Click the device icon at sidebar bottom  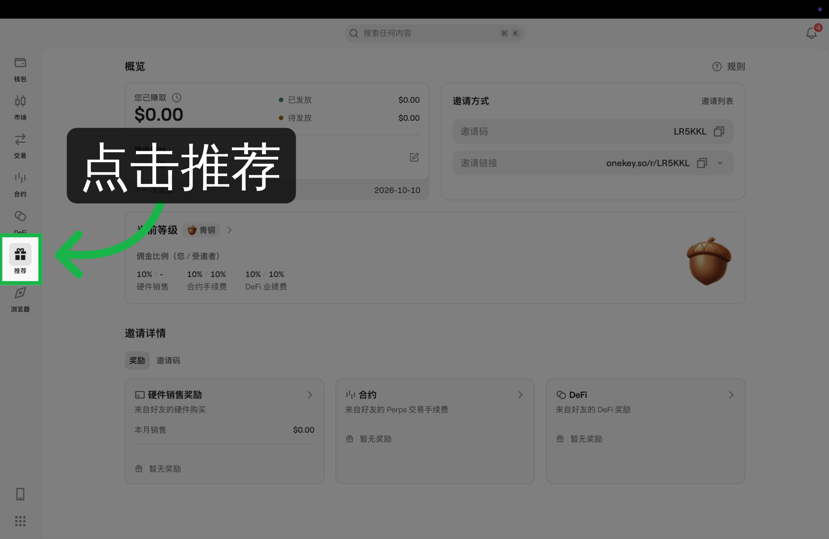[x=20, y=494]
